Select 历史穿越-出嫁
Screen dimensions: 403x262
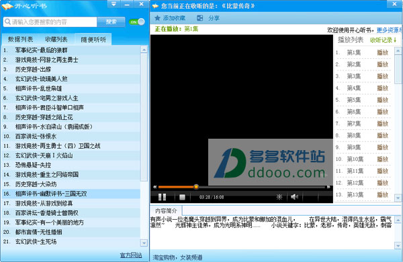[x=71, y=69]
